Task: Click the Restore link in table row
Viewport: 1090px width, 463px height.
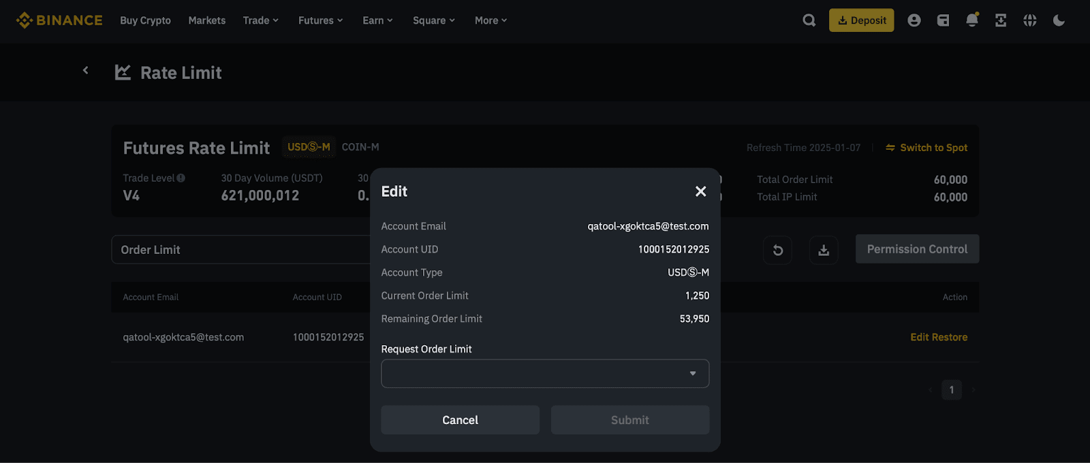Action: click(x=948, y=337)
